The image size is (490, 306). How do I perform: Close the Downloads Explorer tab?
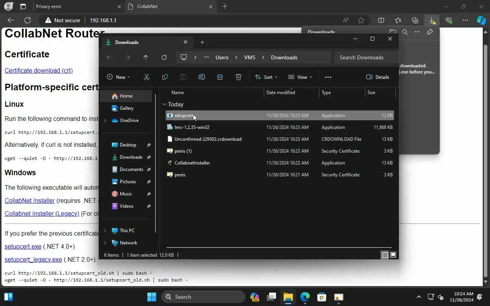coord(185,42)
